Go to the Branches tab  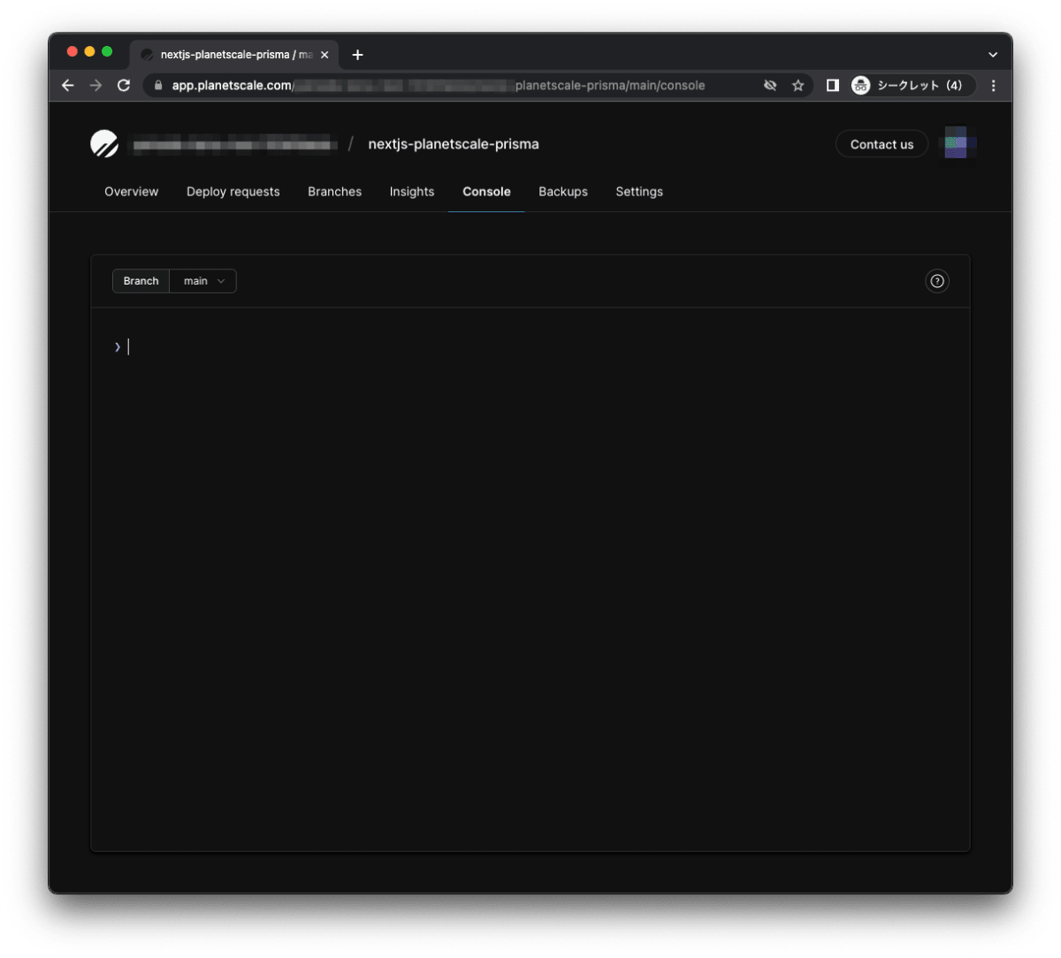[x=334, y=192]
